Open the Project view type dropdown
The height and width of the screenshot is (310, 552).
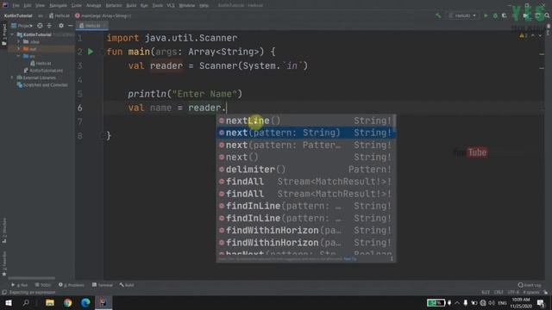[22, 26]
